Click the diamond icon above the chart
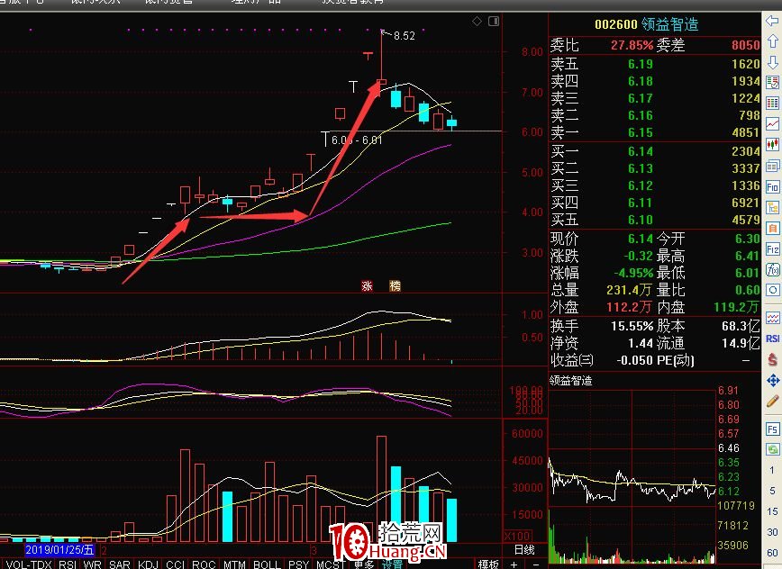The width and height of the screenshot is (782, 569). (477, 21)
